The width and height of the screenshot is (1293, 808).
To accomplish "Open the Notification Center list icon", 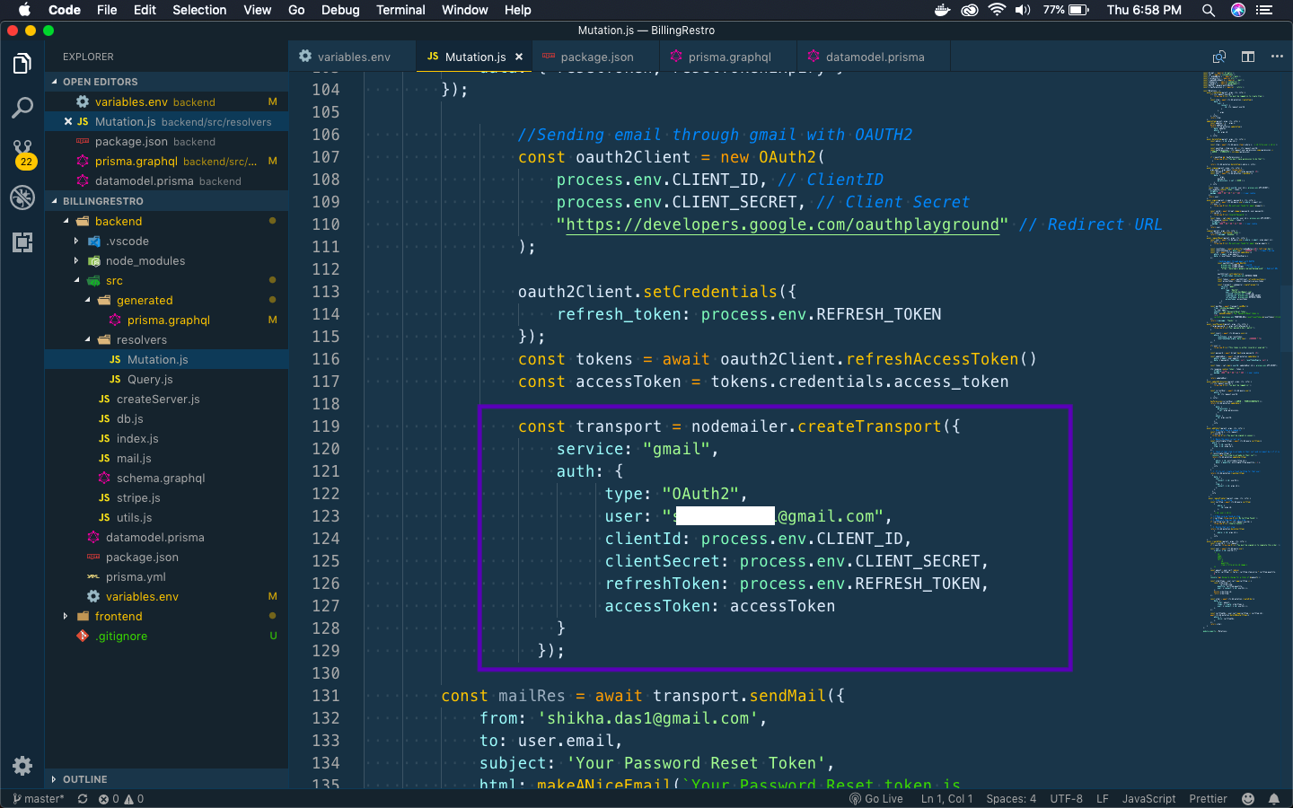I will pos(1265,10).
